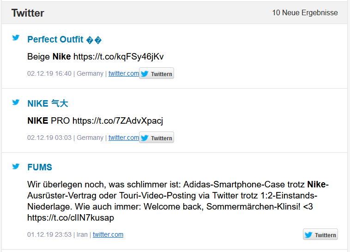Click the bird inside first Twittern button

pyautogui.click(x=145, y=74)
